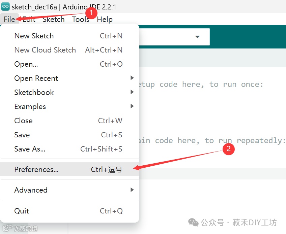Click the 'code here, to run once:' comment

point(211,84)
